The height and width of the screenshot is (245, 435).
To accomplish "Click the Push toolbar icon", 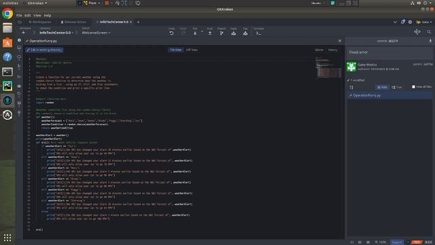I will (x=210, y=33).
